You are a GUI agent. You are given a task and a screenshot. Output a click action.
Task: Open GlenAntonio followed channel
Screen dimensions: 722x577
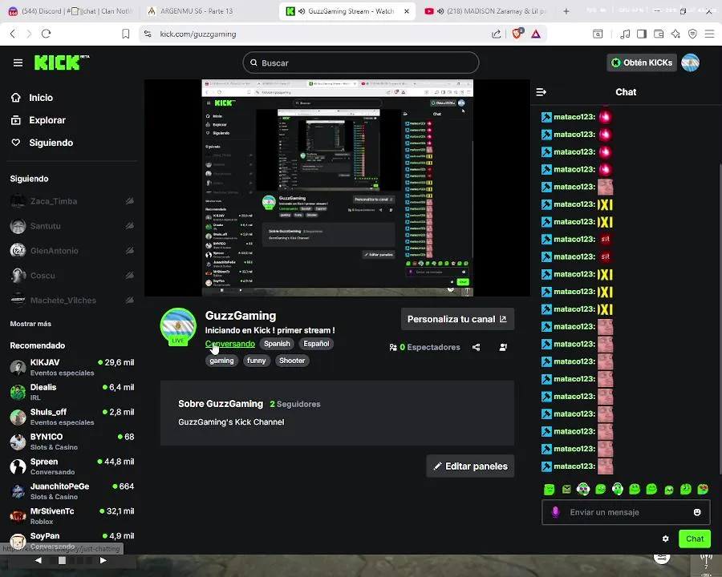click(x=72, y=251)
